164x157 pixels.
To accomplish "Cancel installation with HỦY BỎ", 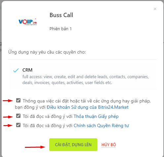I will pos(109,145).
